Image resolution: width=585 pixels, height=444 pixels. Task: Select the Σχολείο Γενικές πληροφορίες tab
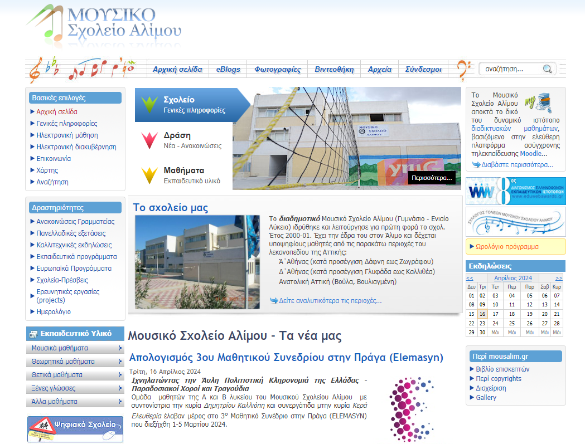[x=192, y=105]
